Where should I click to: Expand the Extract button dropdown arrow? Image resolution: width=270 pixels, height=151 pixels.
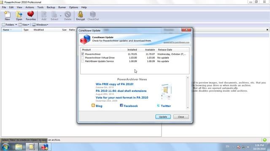click(x=61, y=16)
